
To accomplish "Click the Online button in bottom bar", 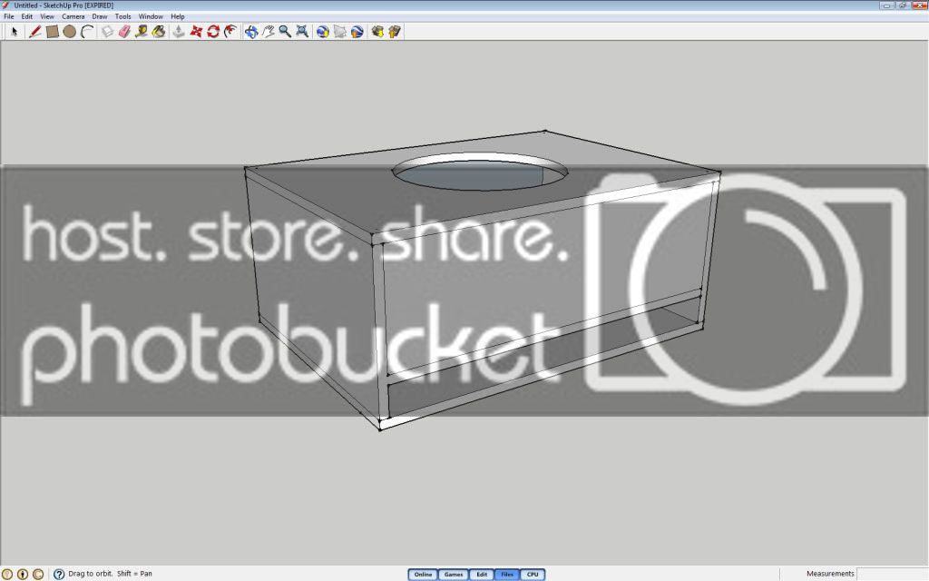I will point(423,575).
